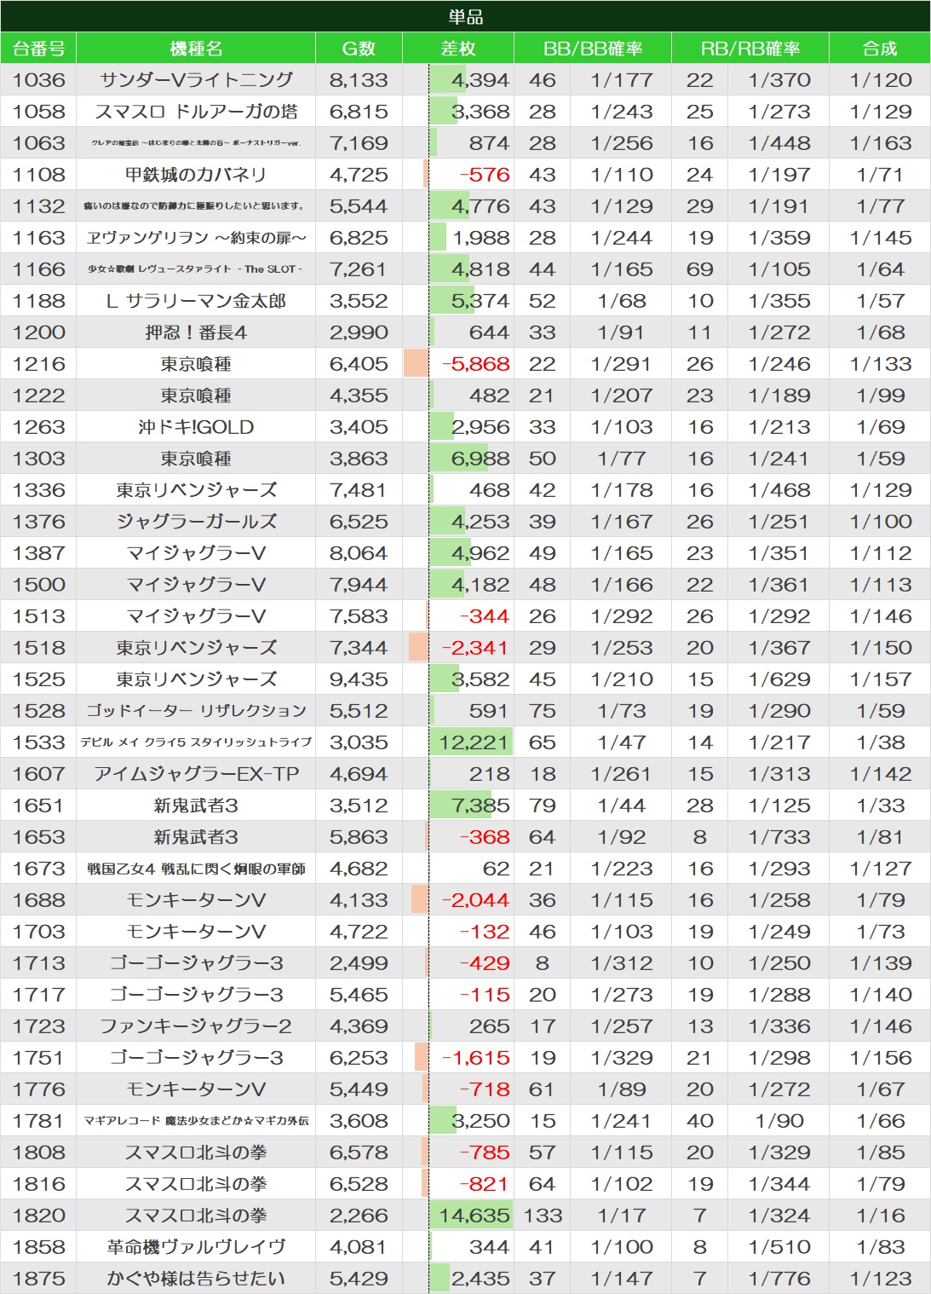
Task: Click the 差枚 column header
Action: [x=458, y=49]
